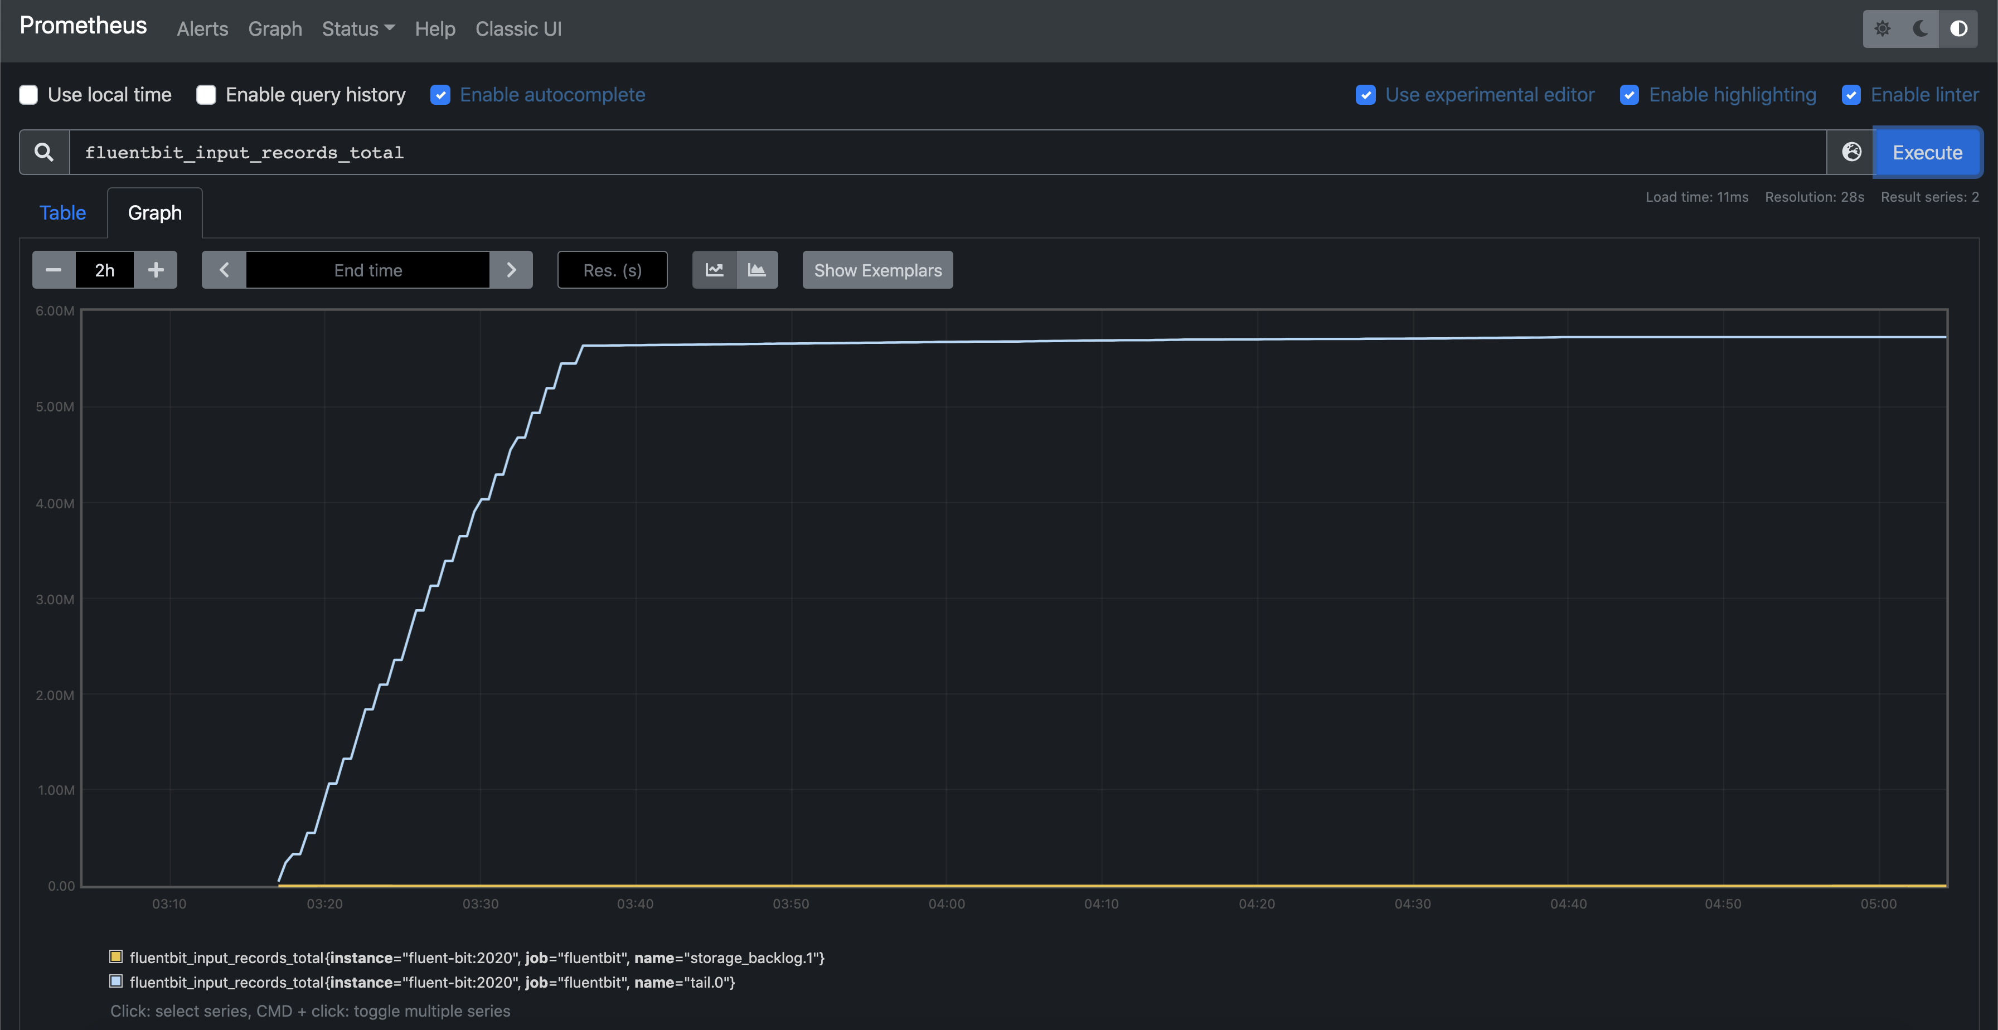Select the line chart display icon
Screen dimensions: 1998x1030
(x=714, y=270)
